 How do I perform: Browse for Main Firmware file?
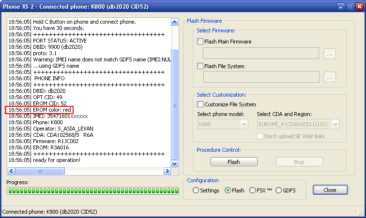click(x=330, y=54)
